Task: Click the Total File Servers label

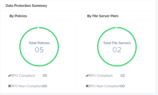Action: pos(117,43)
